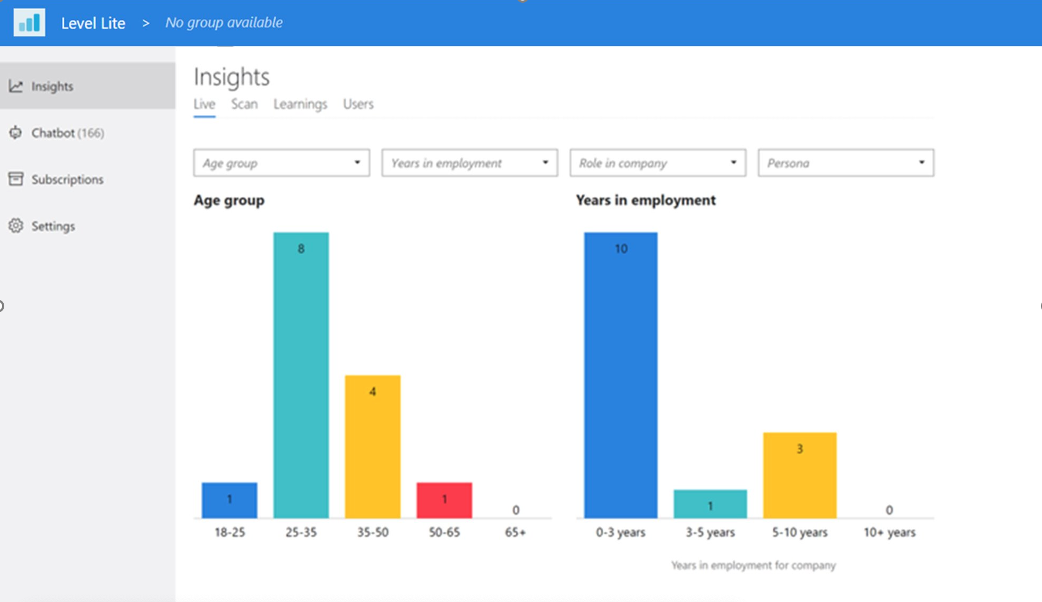Click the Persona dropdown arrow
The width and height of the screenshot is (1042, 602).
(x=921, y=162)
